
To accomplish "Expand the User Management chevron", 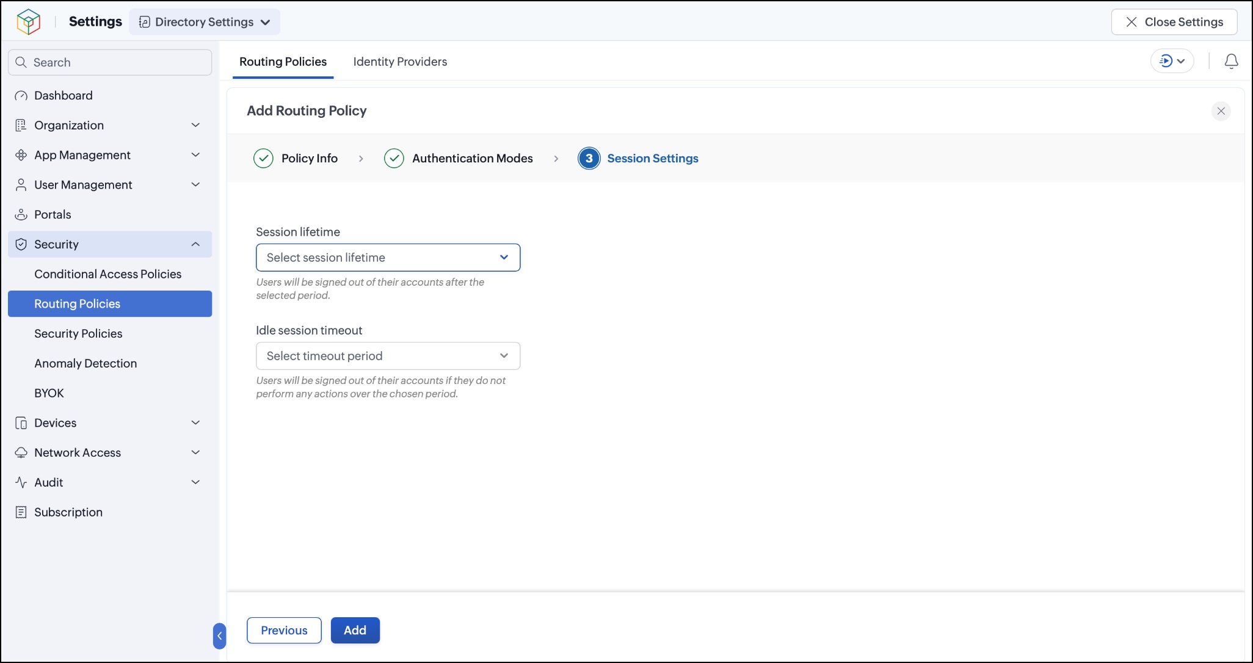I will click(x=196, y=185).
